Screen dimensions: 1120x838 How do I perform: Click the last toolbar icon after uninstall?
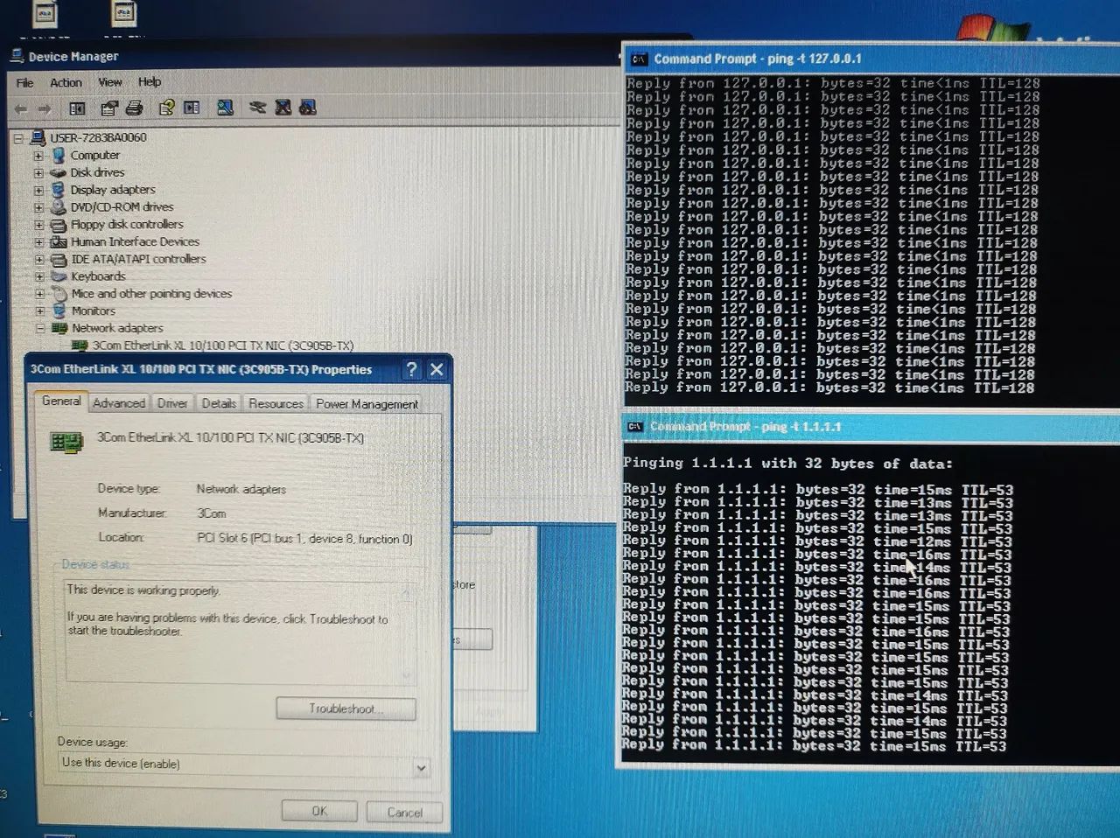307,108
